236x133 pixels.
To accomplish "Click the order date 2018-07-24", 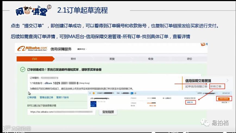I will click(x=226, y=93).
